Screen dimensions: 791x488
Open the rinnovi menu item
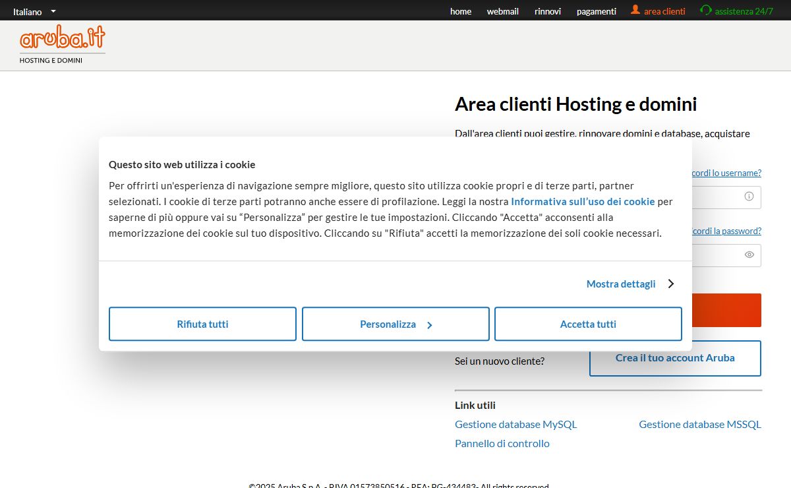(x=548, y=11)
